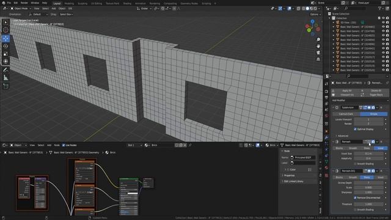Hide the first Basic Wall Generic object
The width and height of the screenshot is (391, 220).
click(x=383, y=27)
